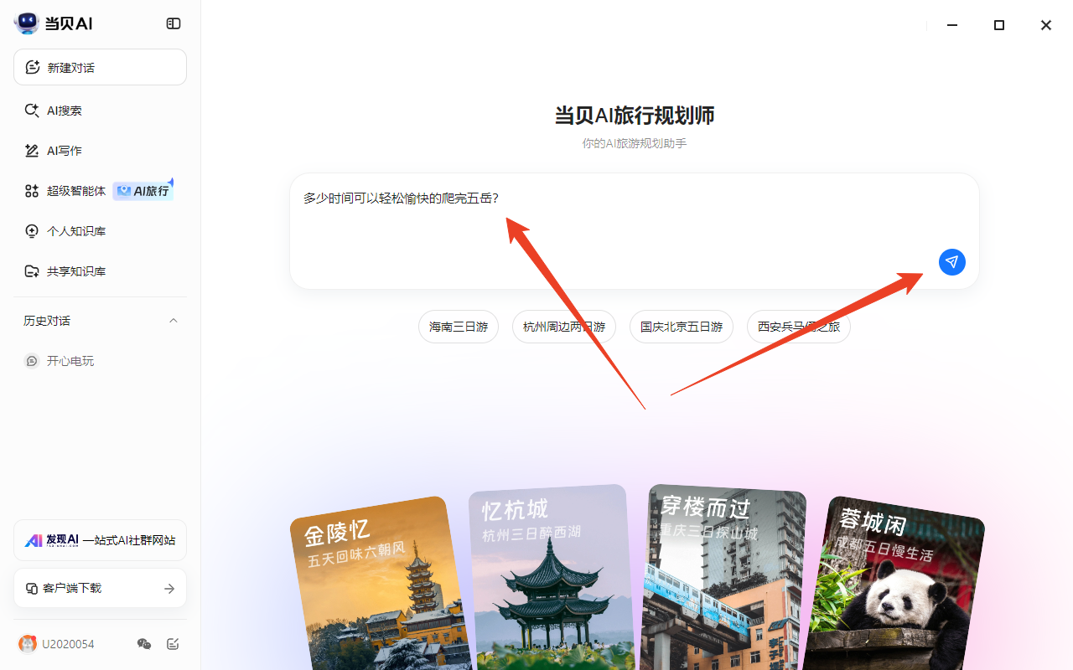Open the 开心电玩 history conversation
This screenshot has height=670, width=1073.
tap(100, 361)
